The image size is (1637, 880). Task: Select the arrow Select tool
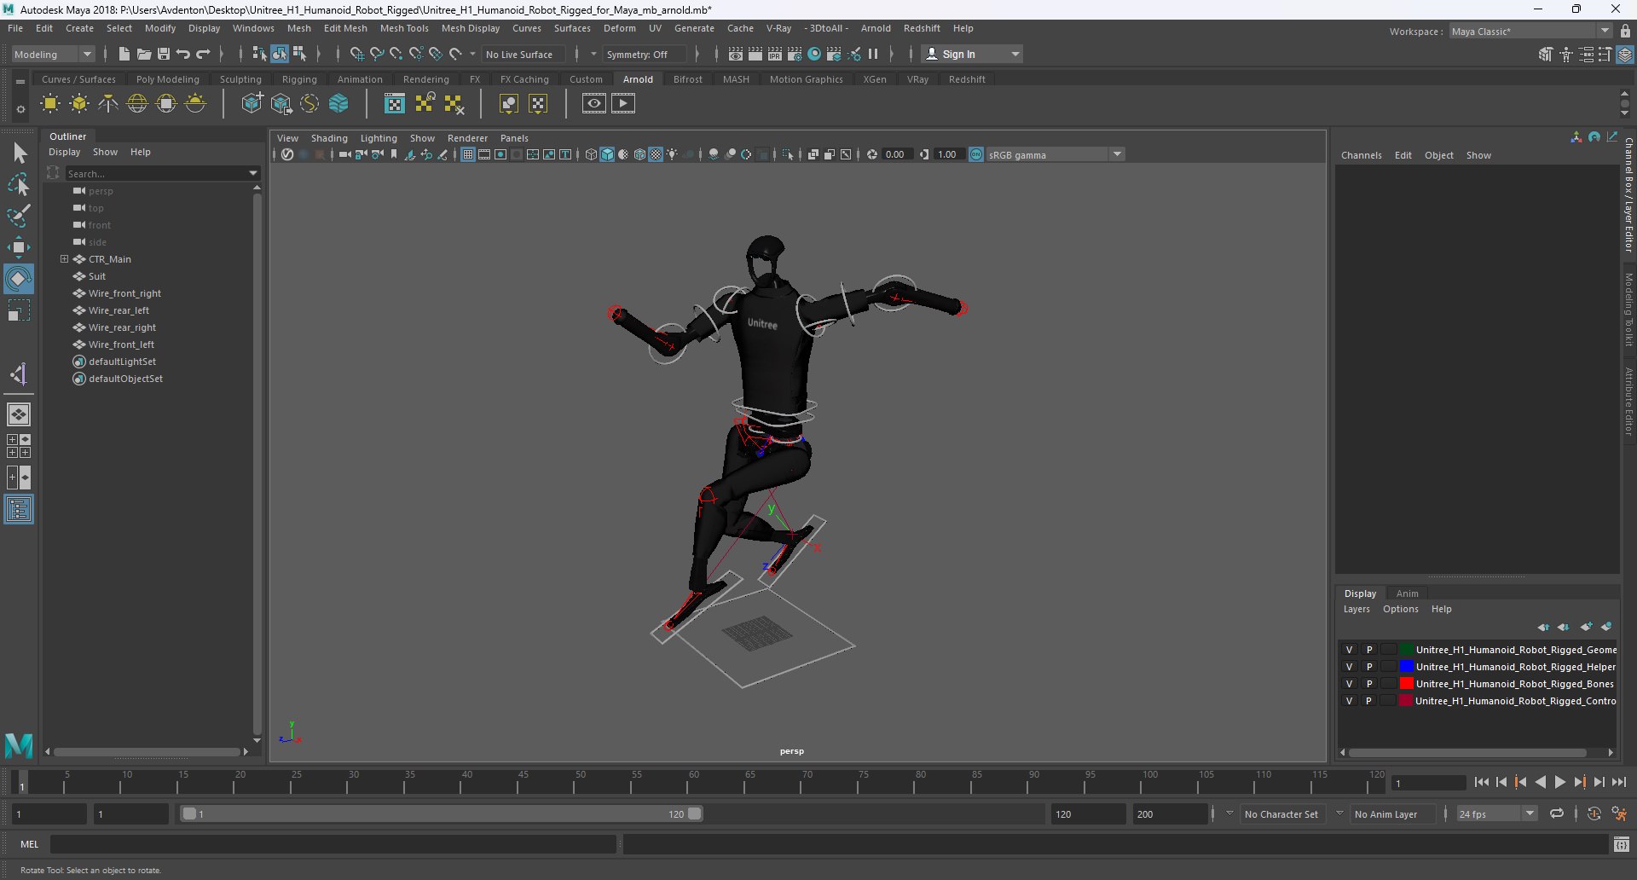click(19, 153)
